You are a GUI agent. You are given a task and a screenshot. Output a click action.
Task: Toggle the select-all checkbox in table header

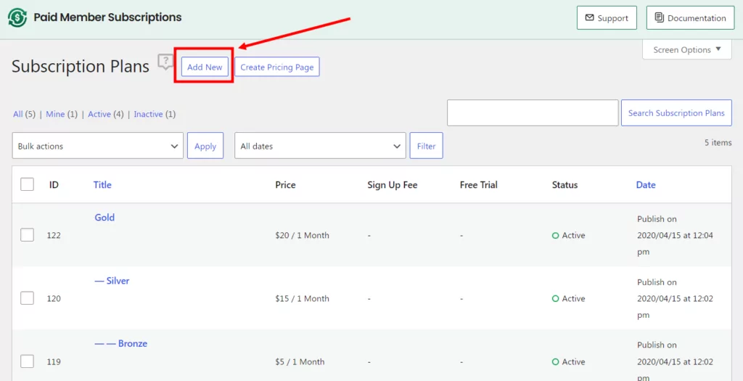27,184
